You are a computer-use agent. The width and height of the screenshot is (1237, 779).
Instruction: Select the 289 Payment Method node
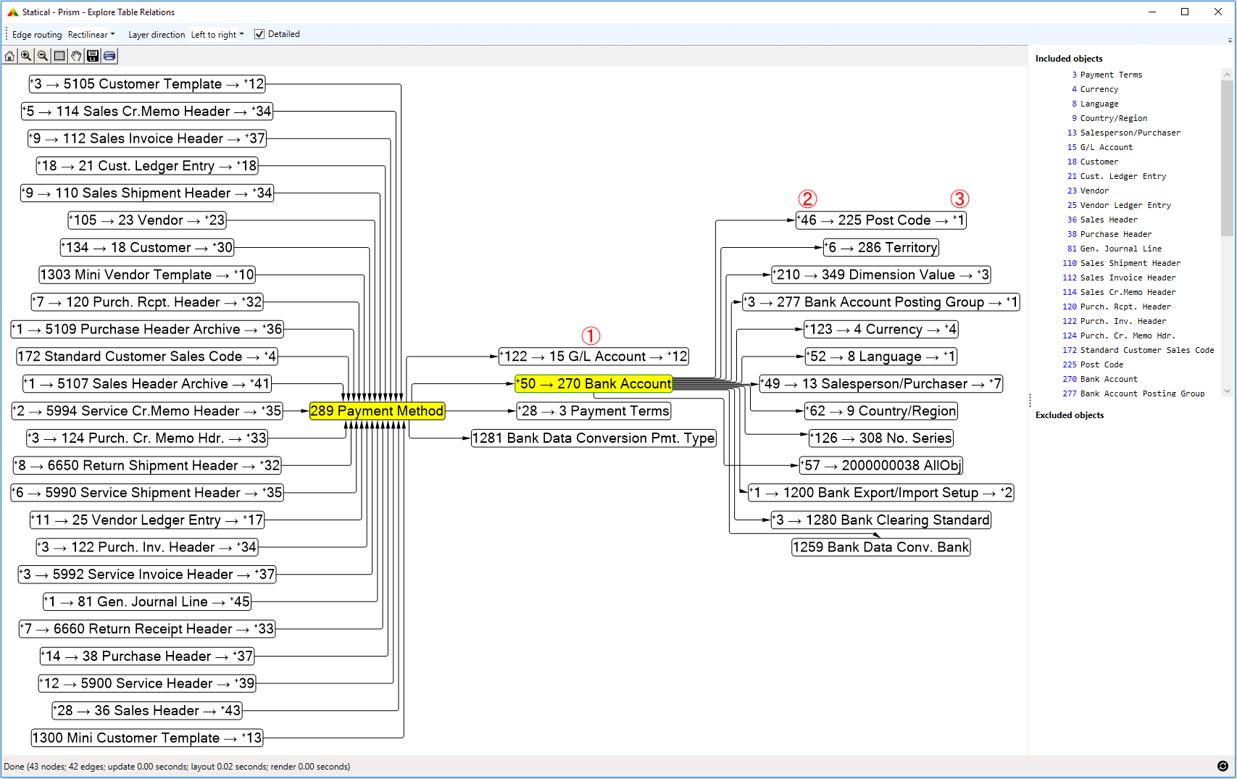coord(377,411)
